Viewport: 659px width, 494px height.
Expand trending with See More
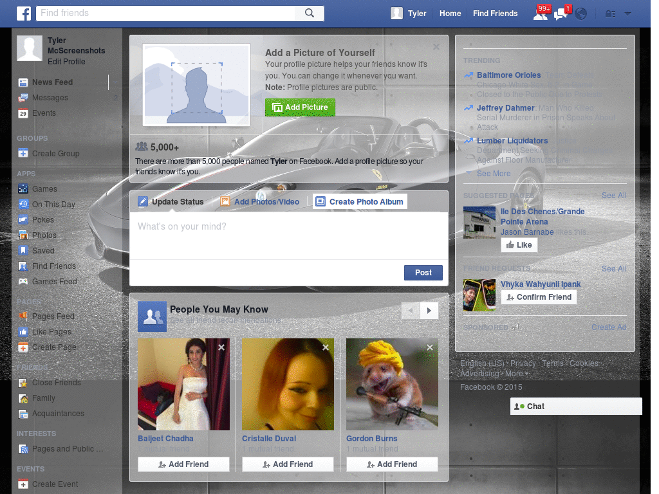[x=494, y=174]
